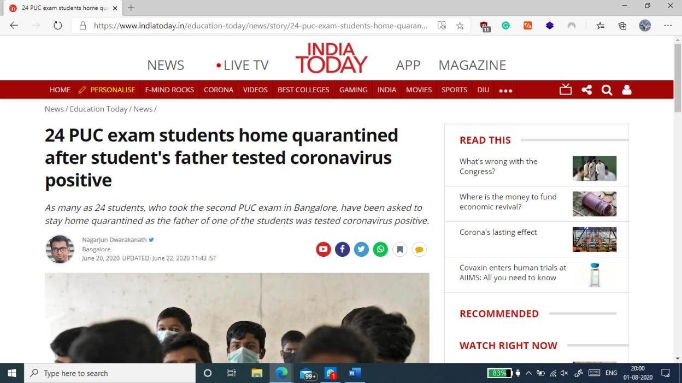
Task: Open 'What's wrong with the Congress?' story
Action: coord(498,166)
